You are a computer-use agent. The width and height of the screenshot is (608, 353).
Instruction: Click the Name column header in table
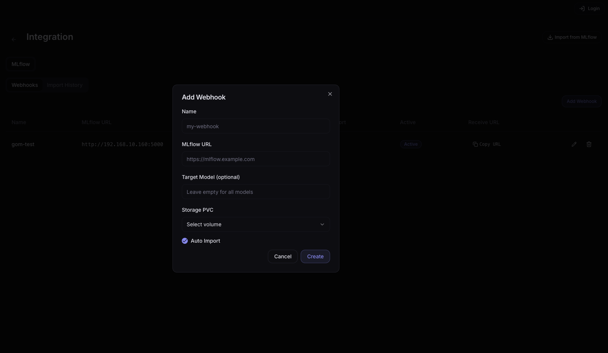(x=19, y=122)
